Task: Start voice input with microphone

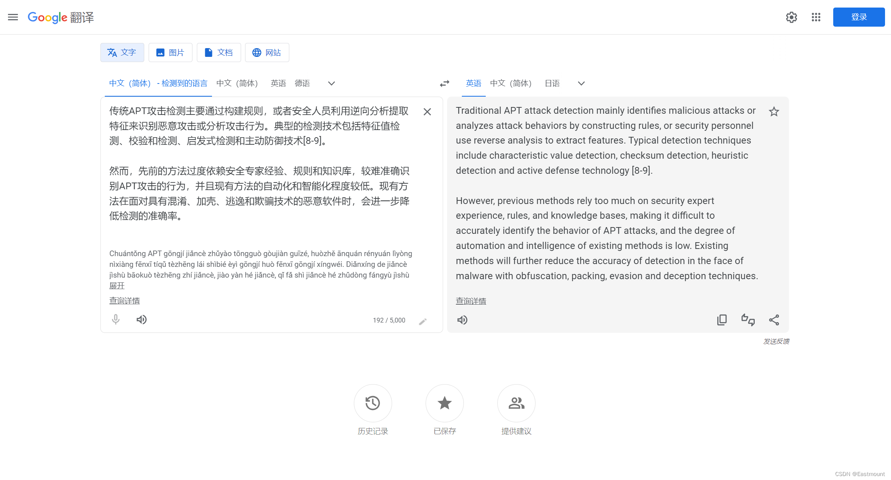Action: pyautogui.click(x=116, y=320)
